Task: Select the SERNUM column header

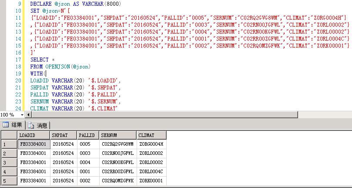Action: point(117,135)
